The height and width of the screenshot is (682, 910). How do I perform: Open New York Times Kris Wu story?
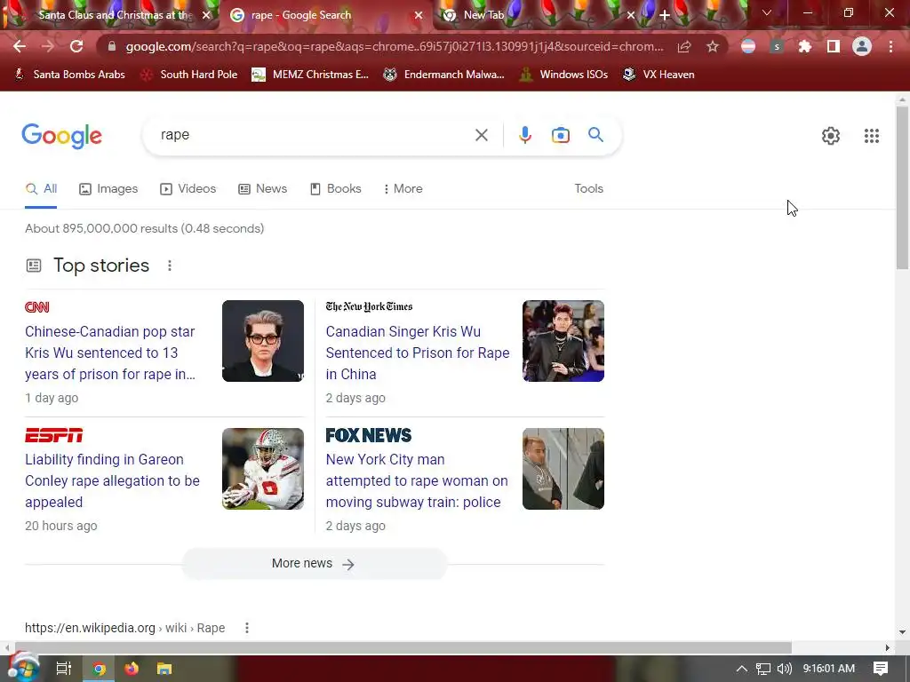tap(418, 353)
